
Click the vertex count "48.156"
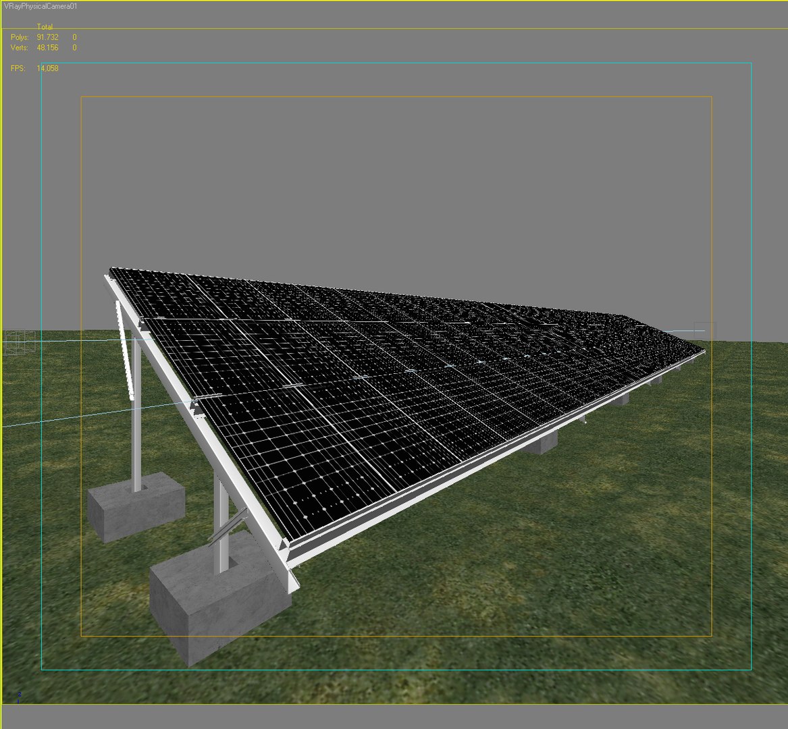coord(48,48)
